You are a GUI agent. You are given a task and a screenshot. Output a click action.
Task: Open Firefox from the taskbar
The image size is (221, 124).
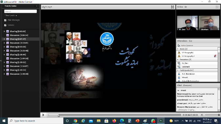[x=114, y=121]
